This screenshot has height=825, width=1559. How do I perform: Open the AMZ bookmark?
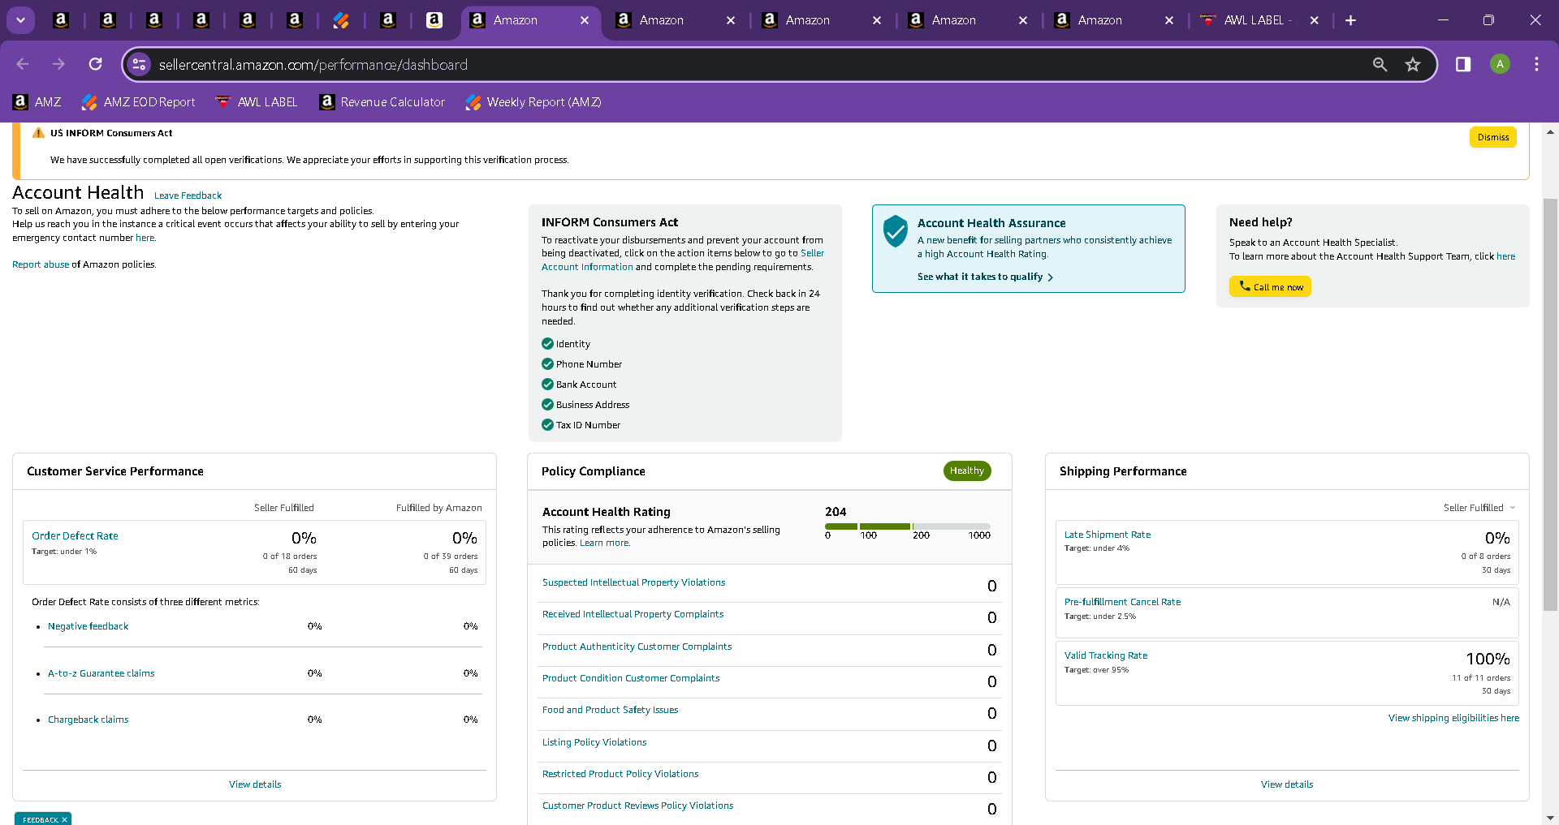(x=37, y=102)
